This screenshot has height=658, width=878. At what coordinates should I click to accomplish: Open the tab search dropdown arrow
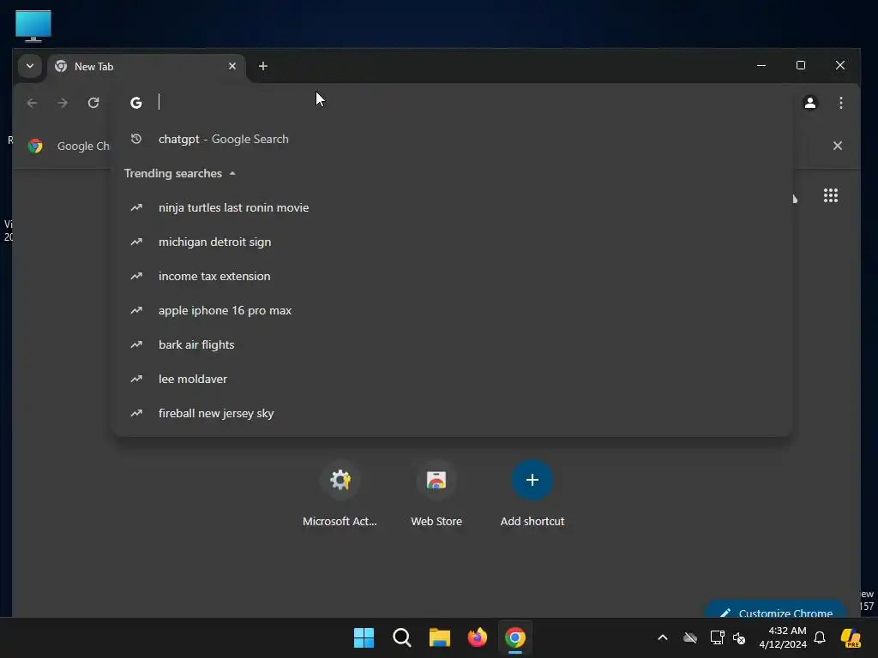(30, 66)
